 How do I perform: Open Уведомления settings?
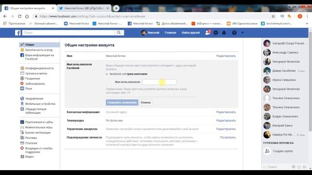(x=34, y=99)
